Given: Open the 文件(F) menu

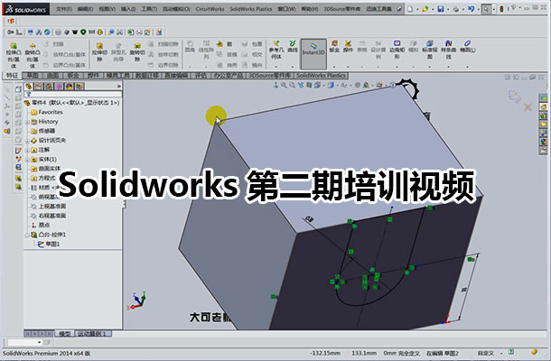Looking at the screenshot, I should pyautogui.click(x=65, y=7).
